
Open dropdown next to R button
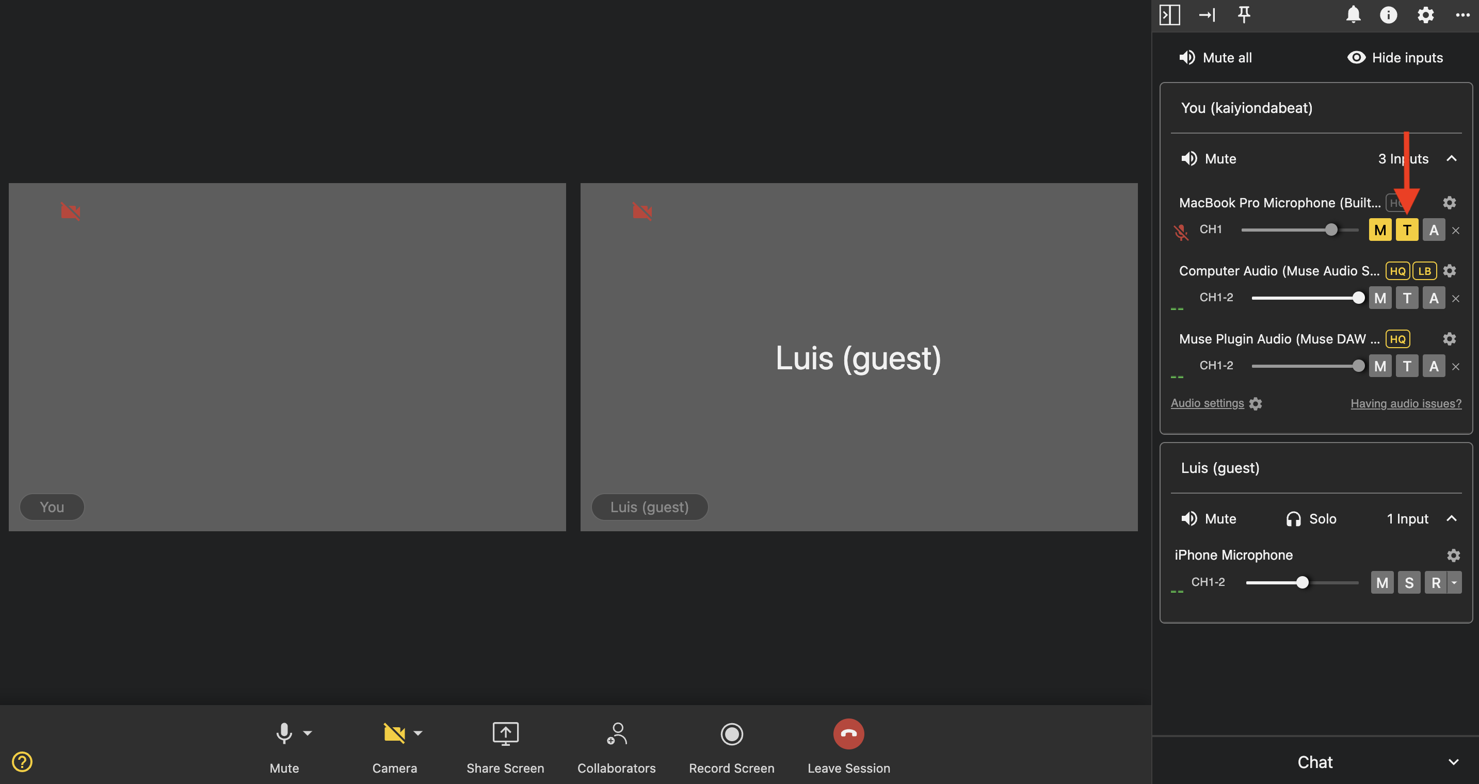pyautogui.click(x=1454, y=582)
